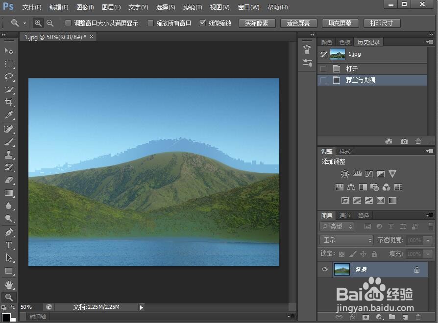
Task: Select the Zoom tool in toolbox
Action: pos(9,298)
